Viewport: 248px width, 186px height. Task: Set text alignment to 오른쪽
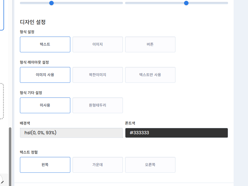[150, 165]
